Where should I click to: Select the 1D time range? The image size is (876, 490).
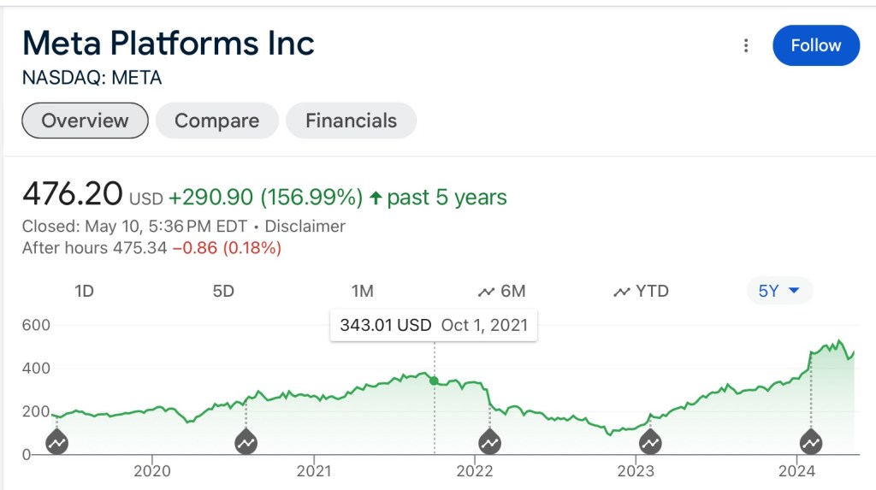[x=84, y=292]
